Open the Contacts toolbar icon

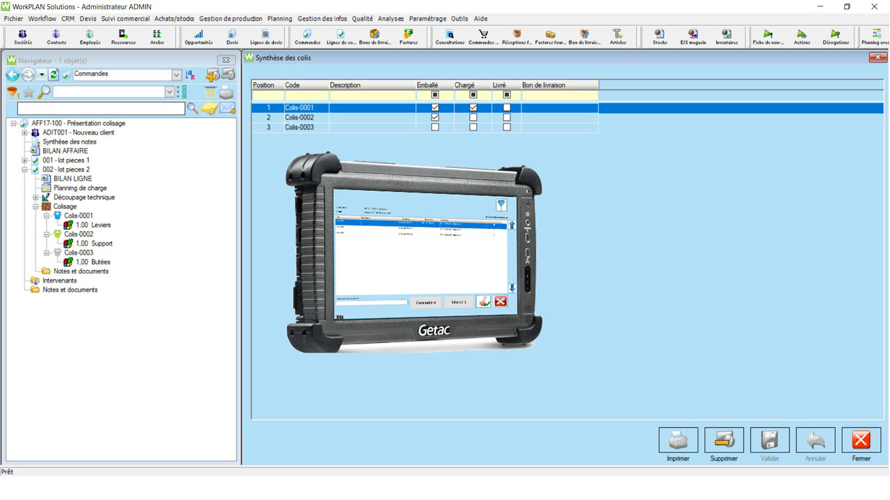[x=56, y=37]
